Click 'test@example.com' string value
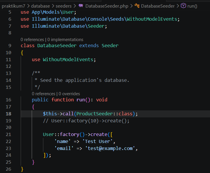 (x=110, y=149)
